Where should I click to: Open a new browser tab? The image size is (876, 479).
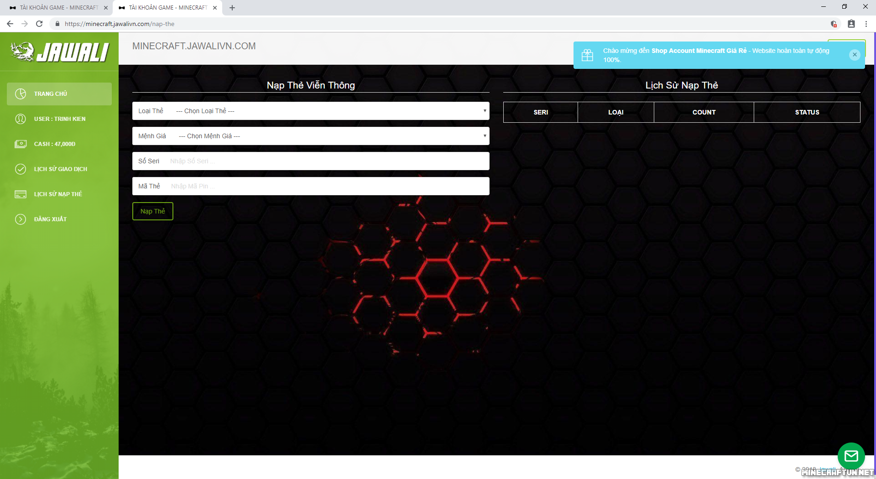tap(232, 8)
